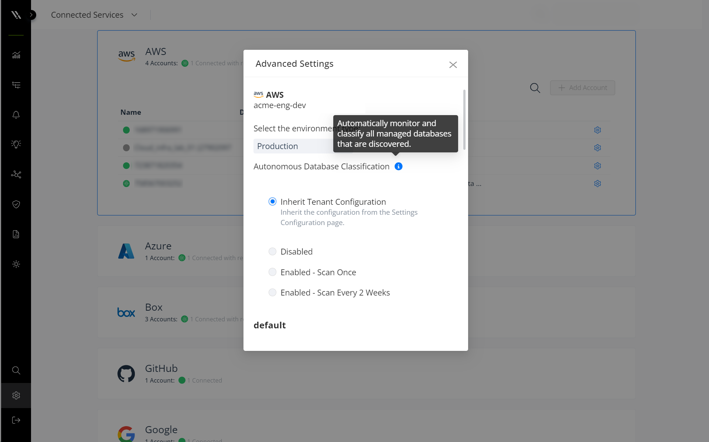Image resolution: width=709 pixels, height=442 pixels.
Task: Click the green status dot of first account
Action: point(126,130)
